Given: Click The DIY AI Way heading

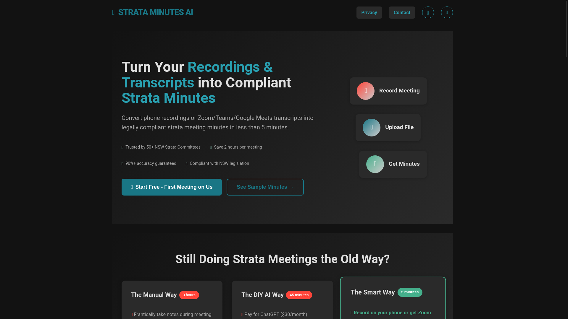Looking at the screenshot, I should (x=262, y=295).
